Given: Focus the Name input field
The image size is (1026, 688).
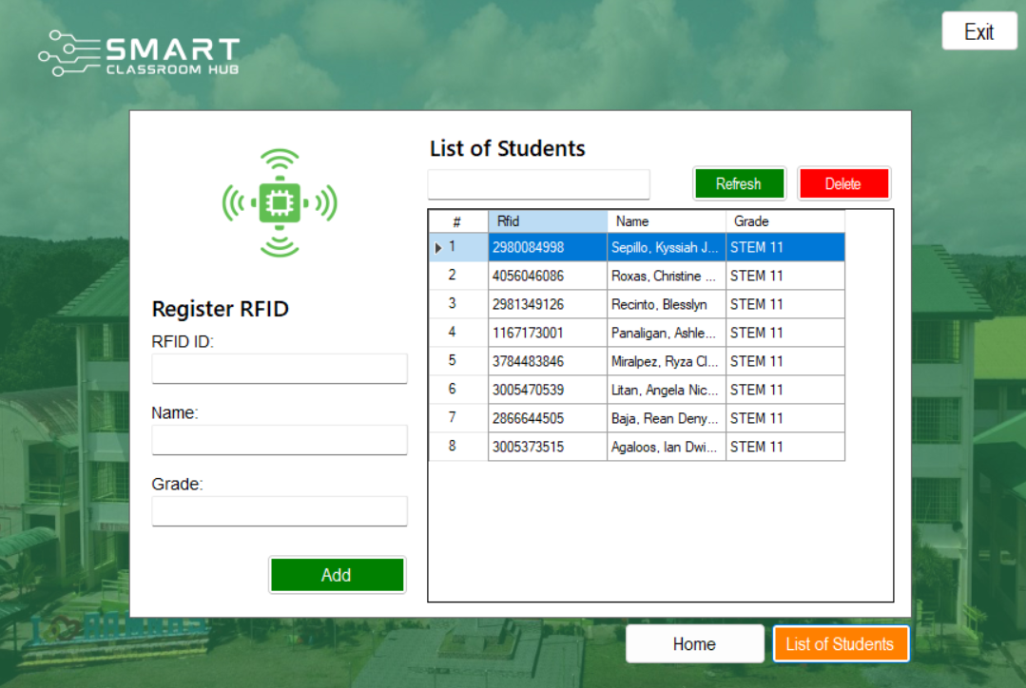Looking at the screenshot, I should click(280, 440).
